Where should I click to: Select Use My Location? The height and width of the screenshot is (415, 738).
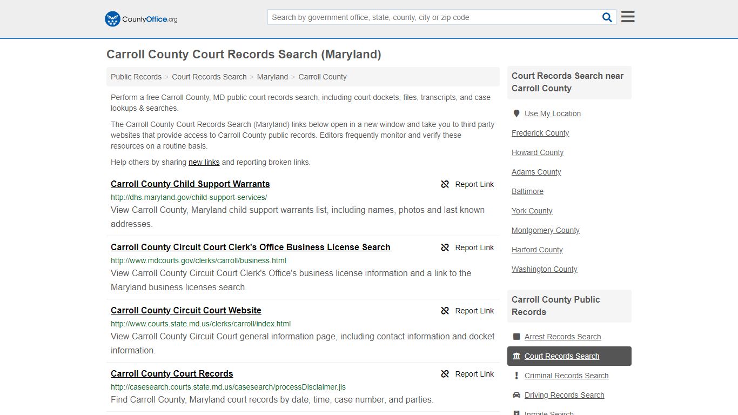[553, 113]
